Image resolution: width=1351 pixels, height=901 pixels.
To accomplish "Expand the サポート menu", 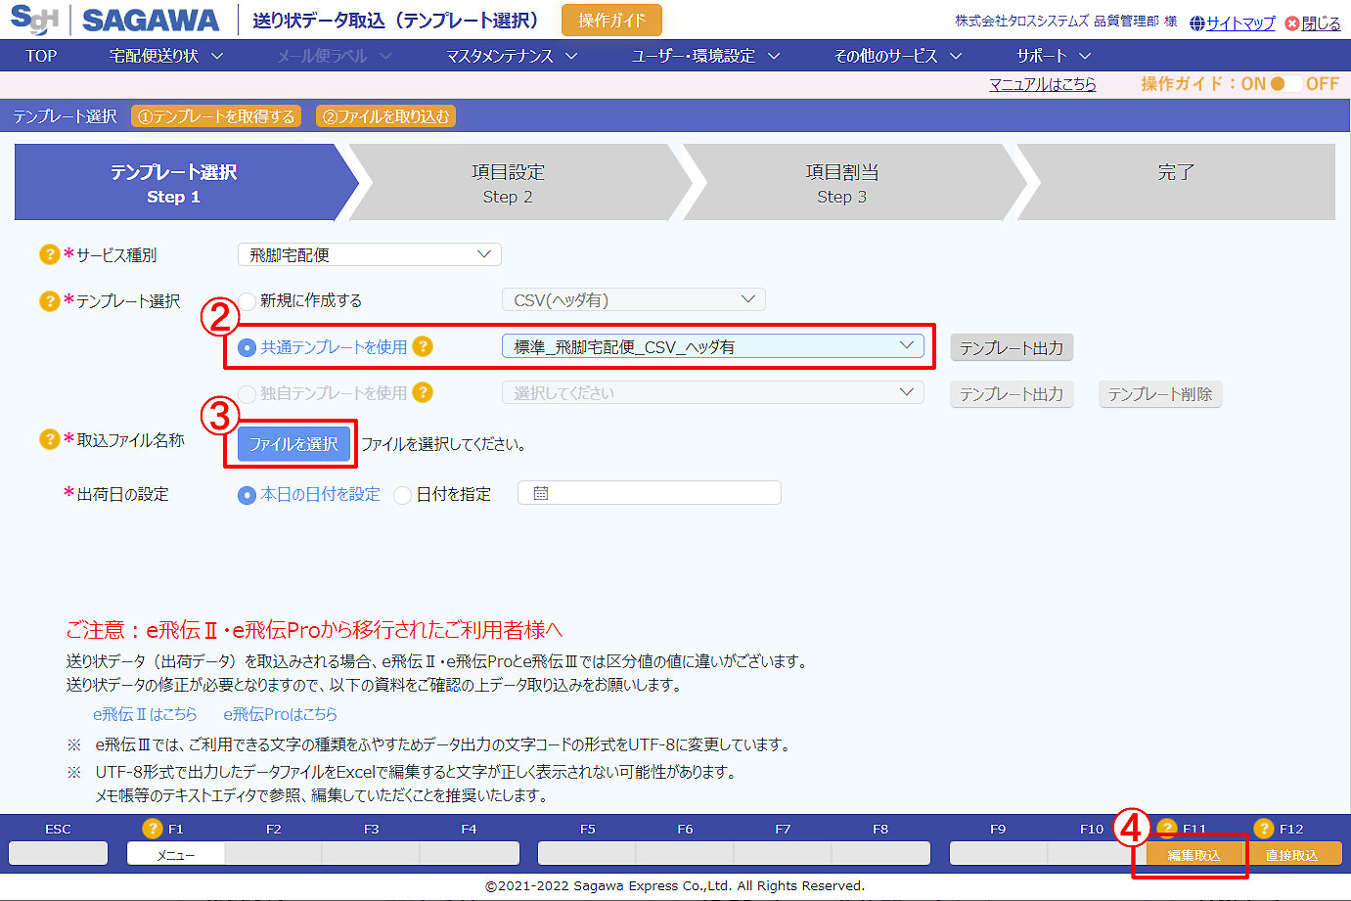I will click(1054, 56).
